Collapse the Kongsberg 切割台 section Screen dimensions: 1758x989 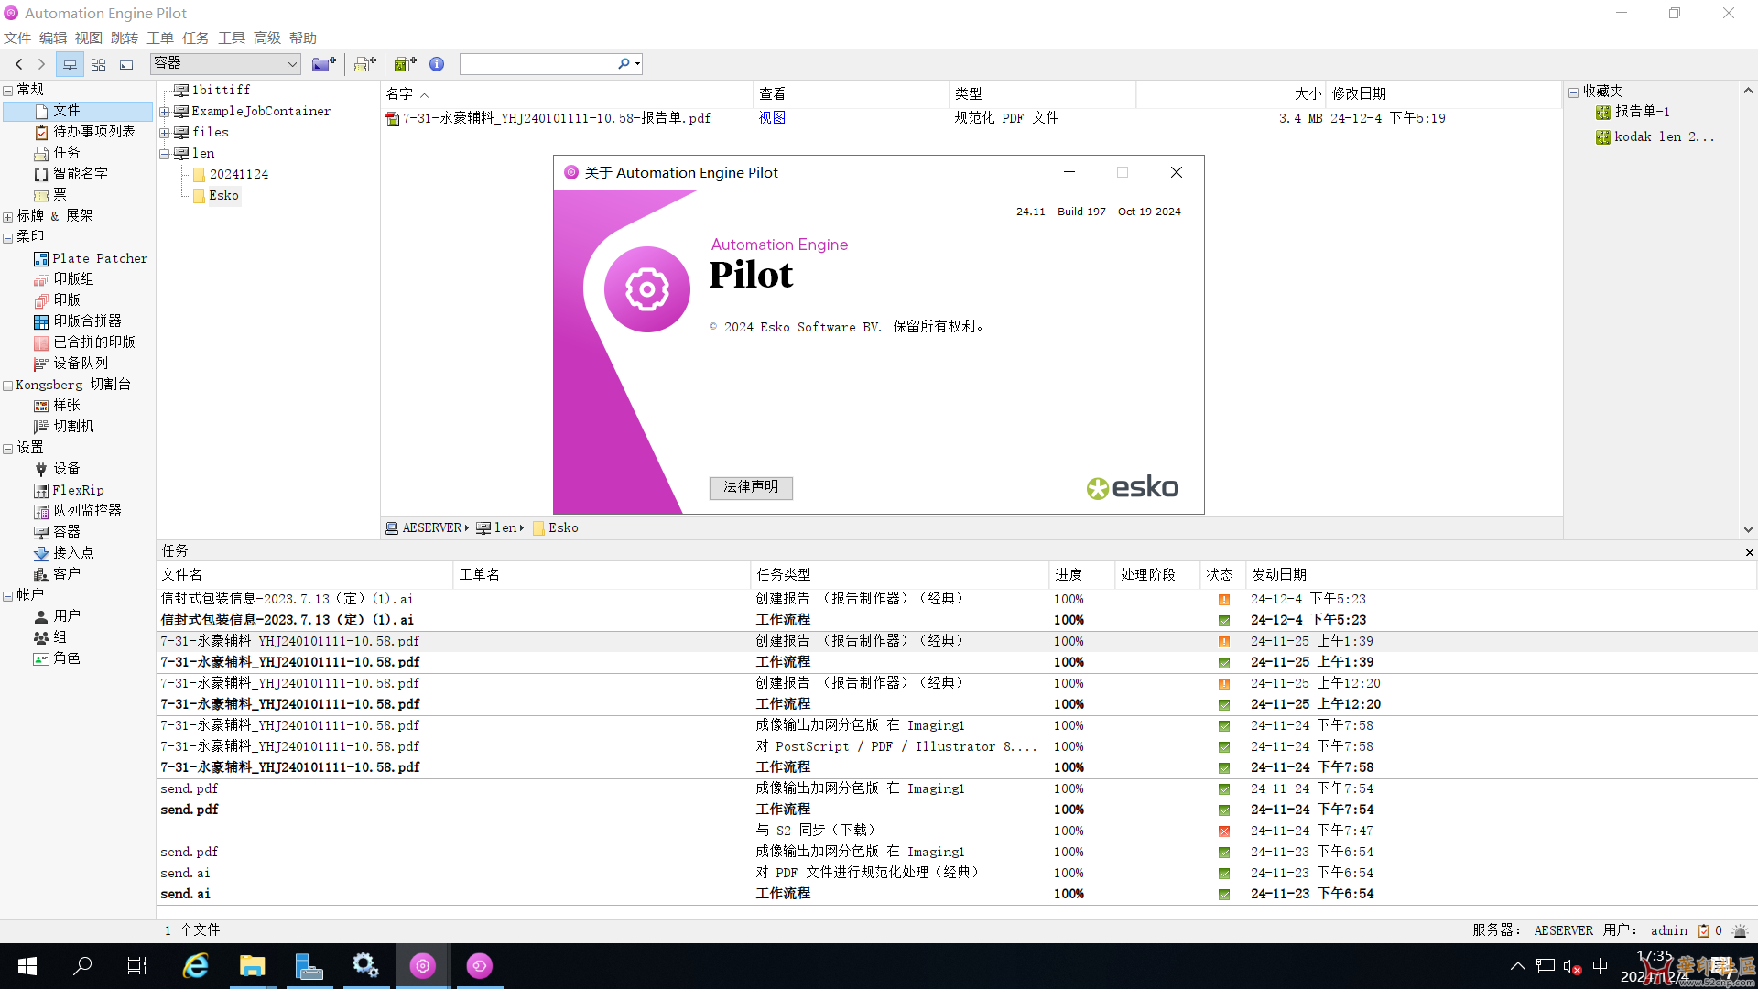[x=7, y=386]
